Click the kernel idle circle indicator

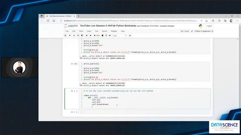coord(212,31)
